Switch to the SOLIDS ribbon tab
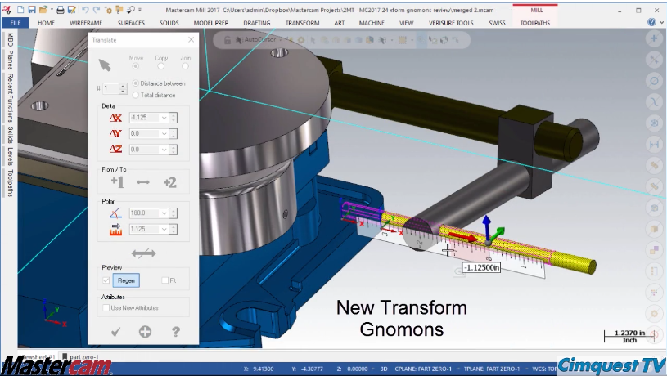Screen dimensions: 667x376 pos(169,23)
